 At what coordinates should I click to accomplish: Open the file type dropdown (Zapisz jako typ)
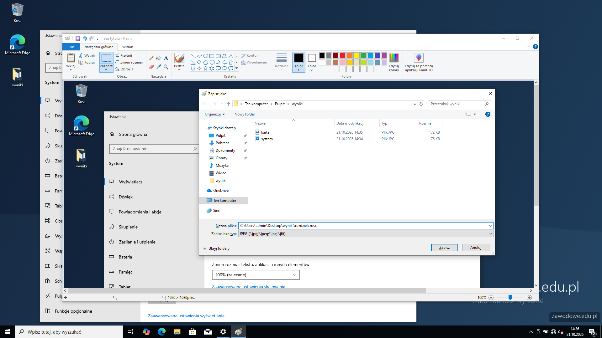(366, 234)
